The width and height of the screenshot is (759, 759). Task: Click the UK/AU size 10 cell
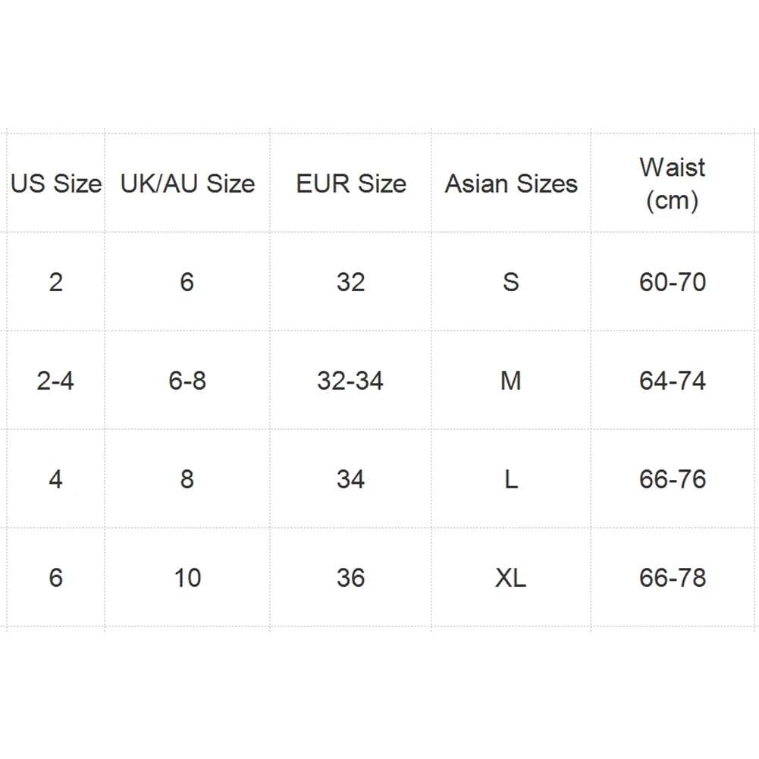187,578
